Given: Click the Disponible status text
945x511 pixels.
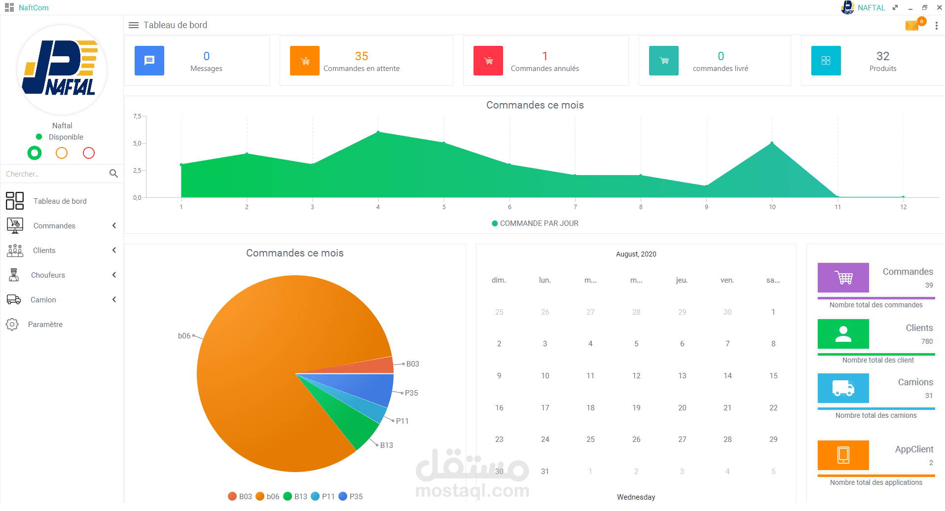Looking at the screenshot, I should tap(66, 137).
